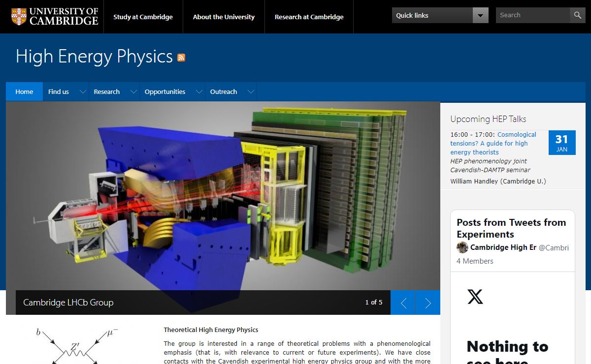Click the X logo in the posts widget

tap(475, 297)
